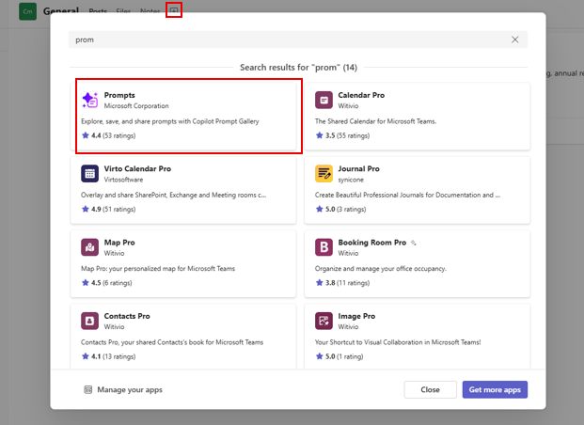Image resolution: width=584 pixels, height=425 pixels.
Task: Click the General channel name
Action: click(x=61, y=11)
